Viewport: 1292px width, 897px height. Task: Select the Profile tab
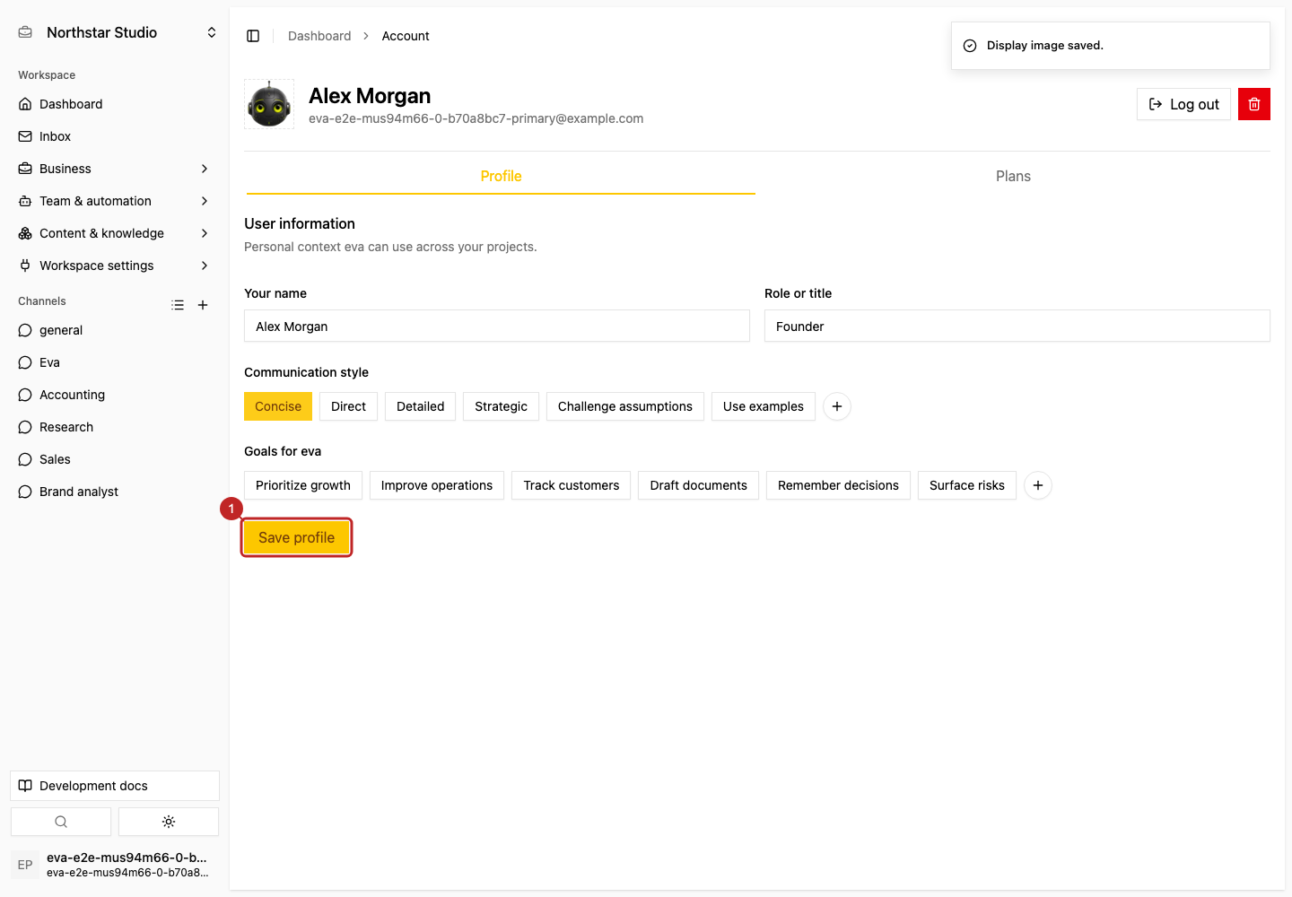click(x=501, y=176)
